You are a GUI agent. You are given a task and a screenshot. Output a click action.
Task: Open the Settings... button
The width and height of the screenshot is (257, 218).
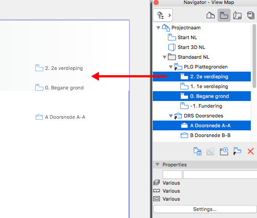pyautogui.click(x=205, y=209)
